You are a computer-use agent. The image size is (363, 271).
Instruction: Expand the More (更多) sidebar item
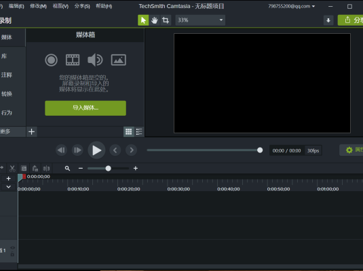[x=12, y=131]
